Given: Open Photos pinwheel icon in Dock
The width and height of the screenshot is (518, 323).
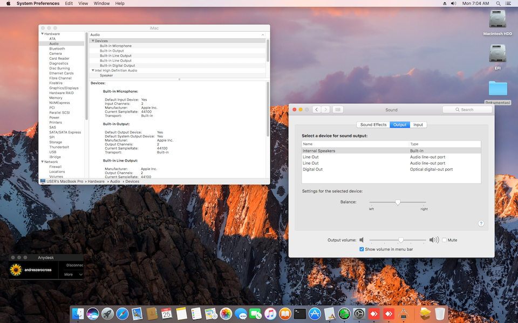Looking at the screenshot, I should tap(226, 314).
